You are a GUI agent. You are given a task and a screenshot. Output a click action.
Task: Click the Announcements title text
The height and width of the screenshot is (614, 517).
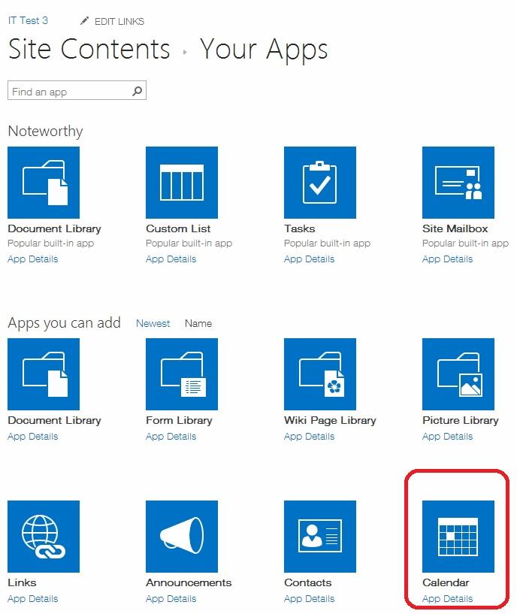(189, 582)
